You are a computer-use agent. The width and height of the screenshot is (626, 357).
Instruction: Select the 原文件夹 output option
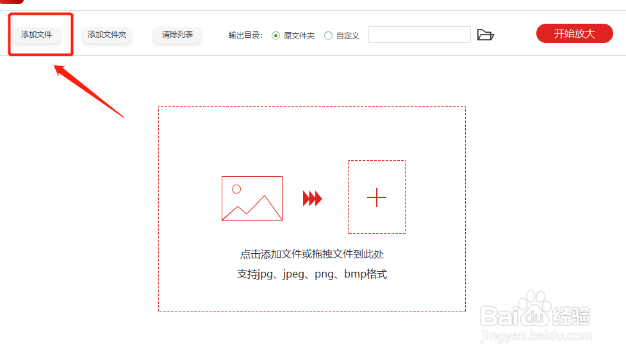point(276,35)
